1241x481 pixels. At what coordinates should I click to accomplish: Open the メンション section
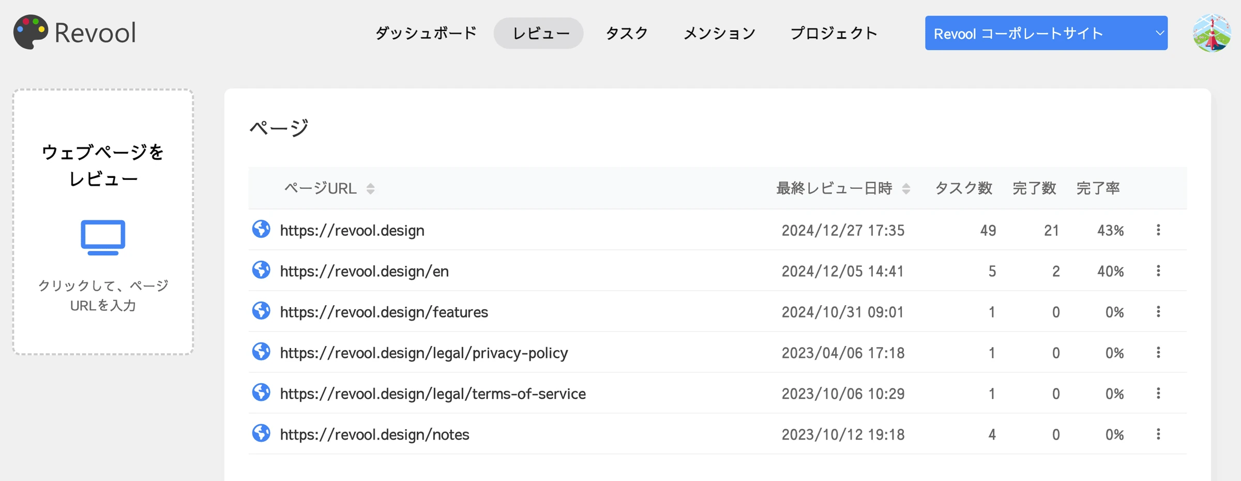pyautogui.click(x=719, y=33)
